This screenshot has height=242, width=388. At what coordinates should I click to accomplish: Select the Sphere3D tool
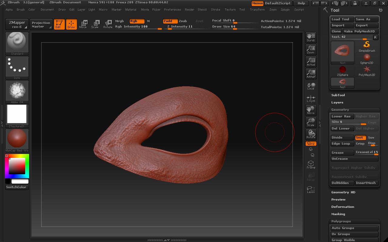367,59
